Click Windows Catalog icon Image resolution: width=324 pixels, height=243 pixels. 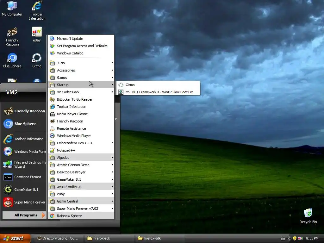pos(52,53)
